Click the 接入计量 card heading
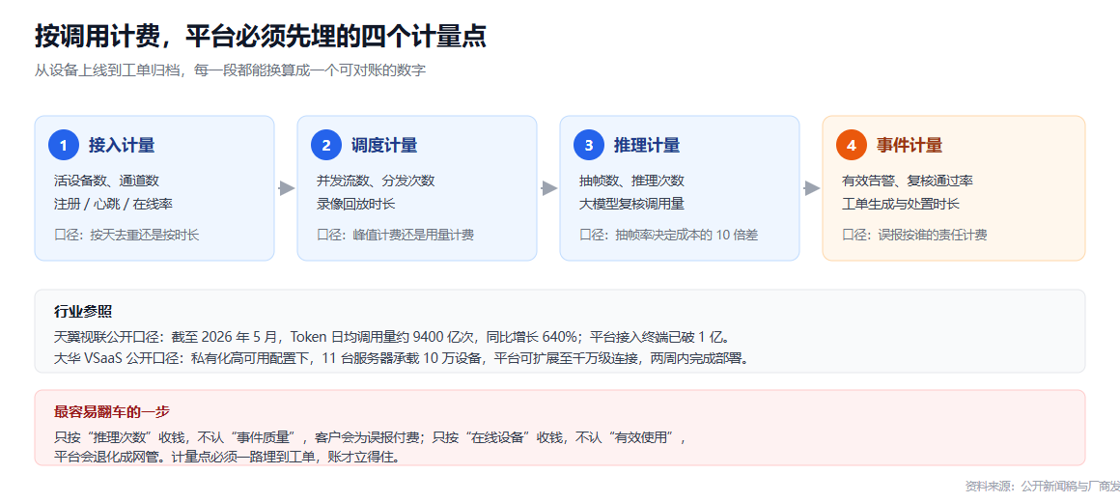The height and width of the screenshot is (502, 1120). 122,146
